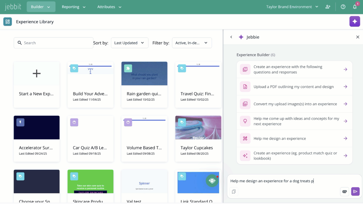Click tag icon on Build Your Adventure card

[74, 68]
